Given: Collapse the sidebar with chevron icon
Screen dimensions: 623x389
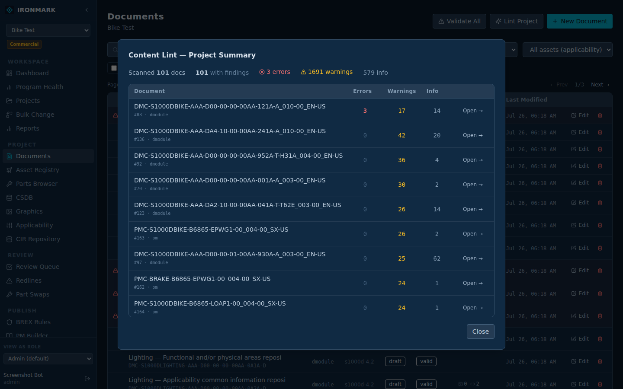Looking at the screenshot, I should pos(87,10).
